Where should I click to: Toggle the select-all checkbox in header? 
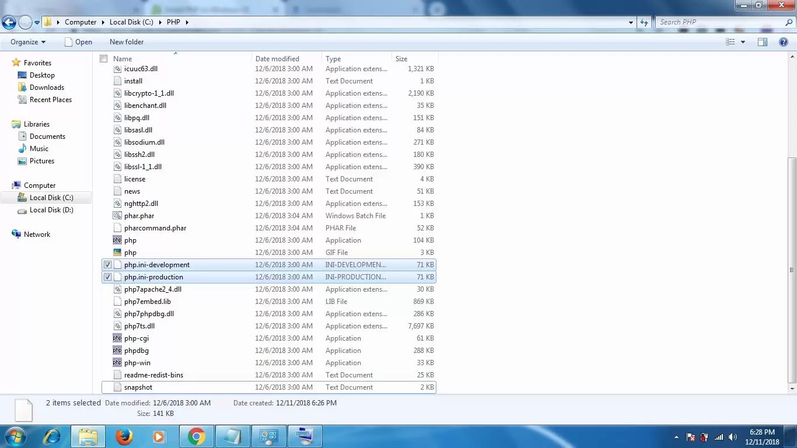(104, 59)
